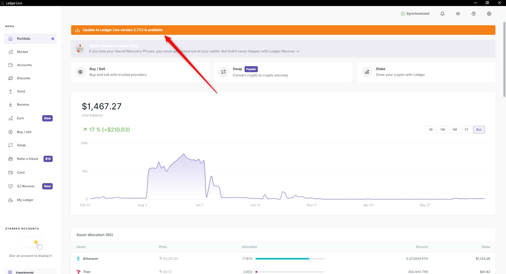
Task: Click the Ledger Live update banner
Action: (283, 30)
